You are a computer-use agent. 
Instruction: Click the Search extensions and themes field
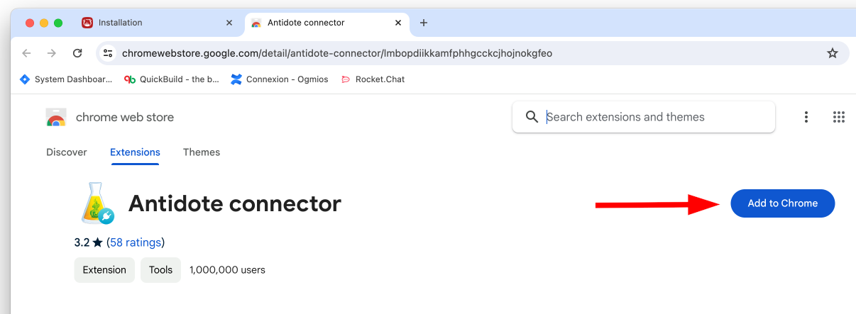[653, 117]
